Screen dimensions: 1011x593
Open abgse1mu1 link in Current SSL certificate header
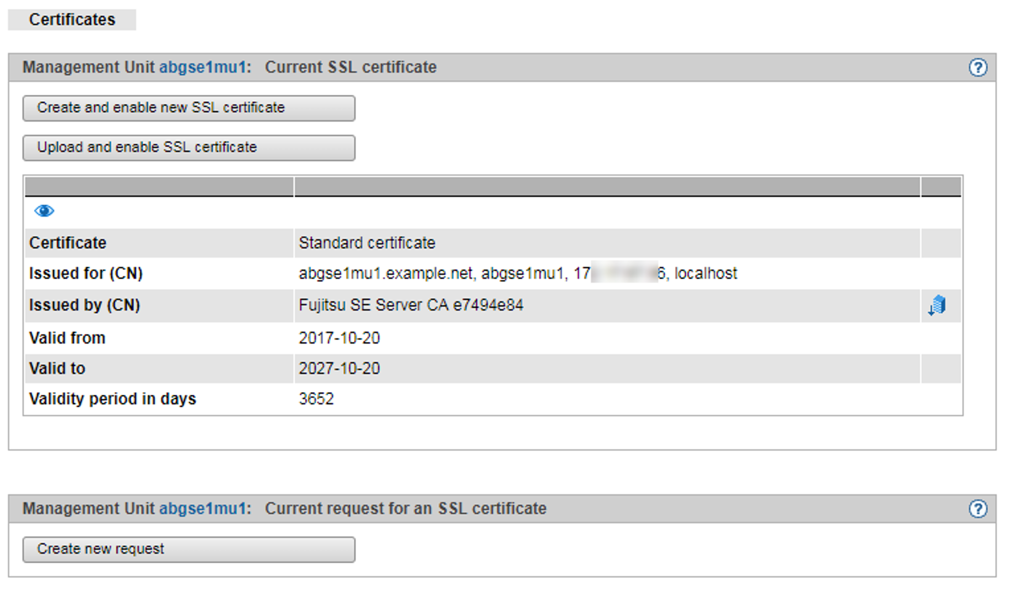pos(202,67)
